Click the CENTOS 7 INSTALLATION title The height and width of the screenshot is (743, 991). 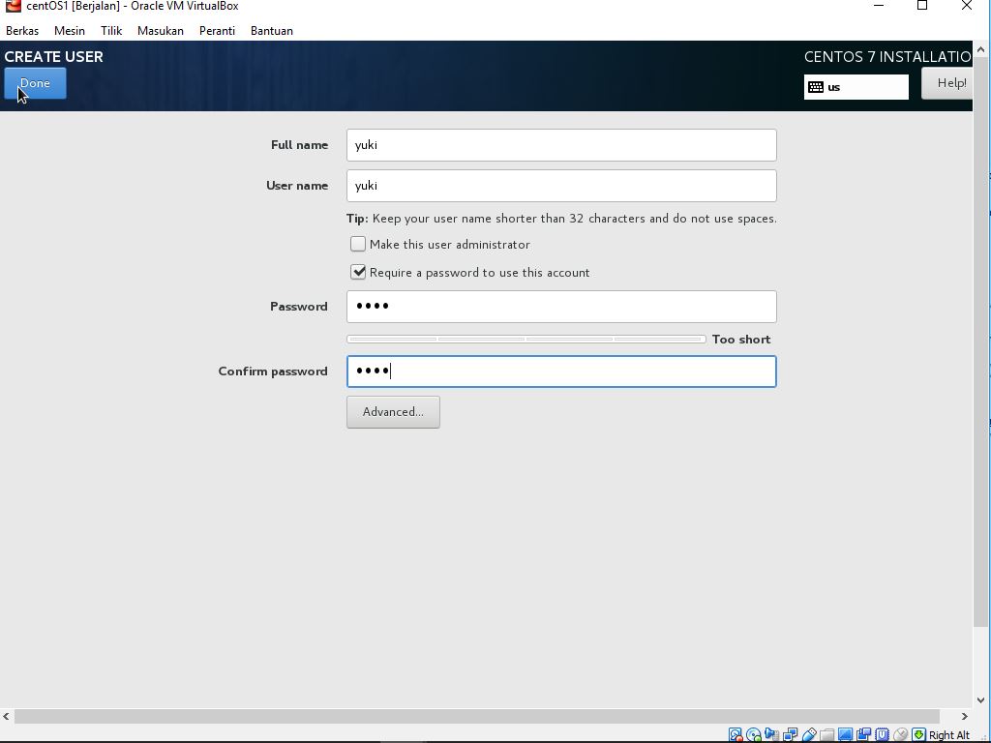click(887, 57)
